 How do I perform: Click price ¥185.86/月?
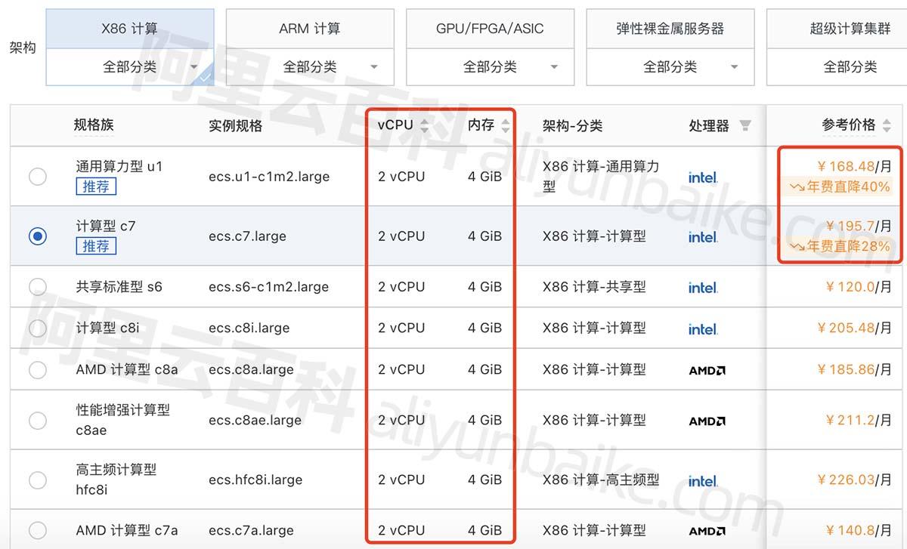[854, 370]
